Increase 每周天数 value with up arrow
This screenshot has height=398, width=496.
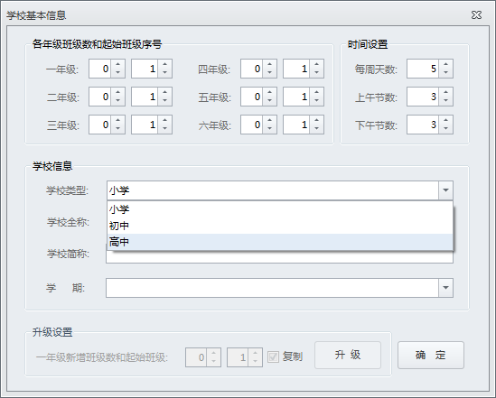[x=445, y=64]
